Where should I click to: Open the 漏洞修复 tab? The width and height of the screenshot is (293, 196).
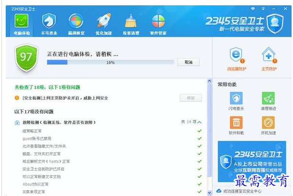click(x=76, y=25)
